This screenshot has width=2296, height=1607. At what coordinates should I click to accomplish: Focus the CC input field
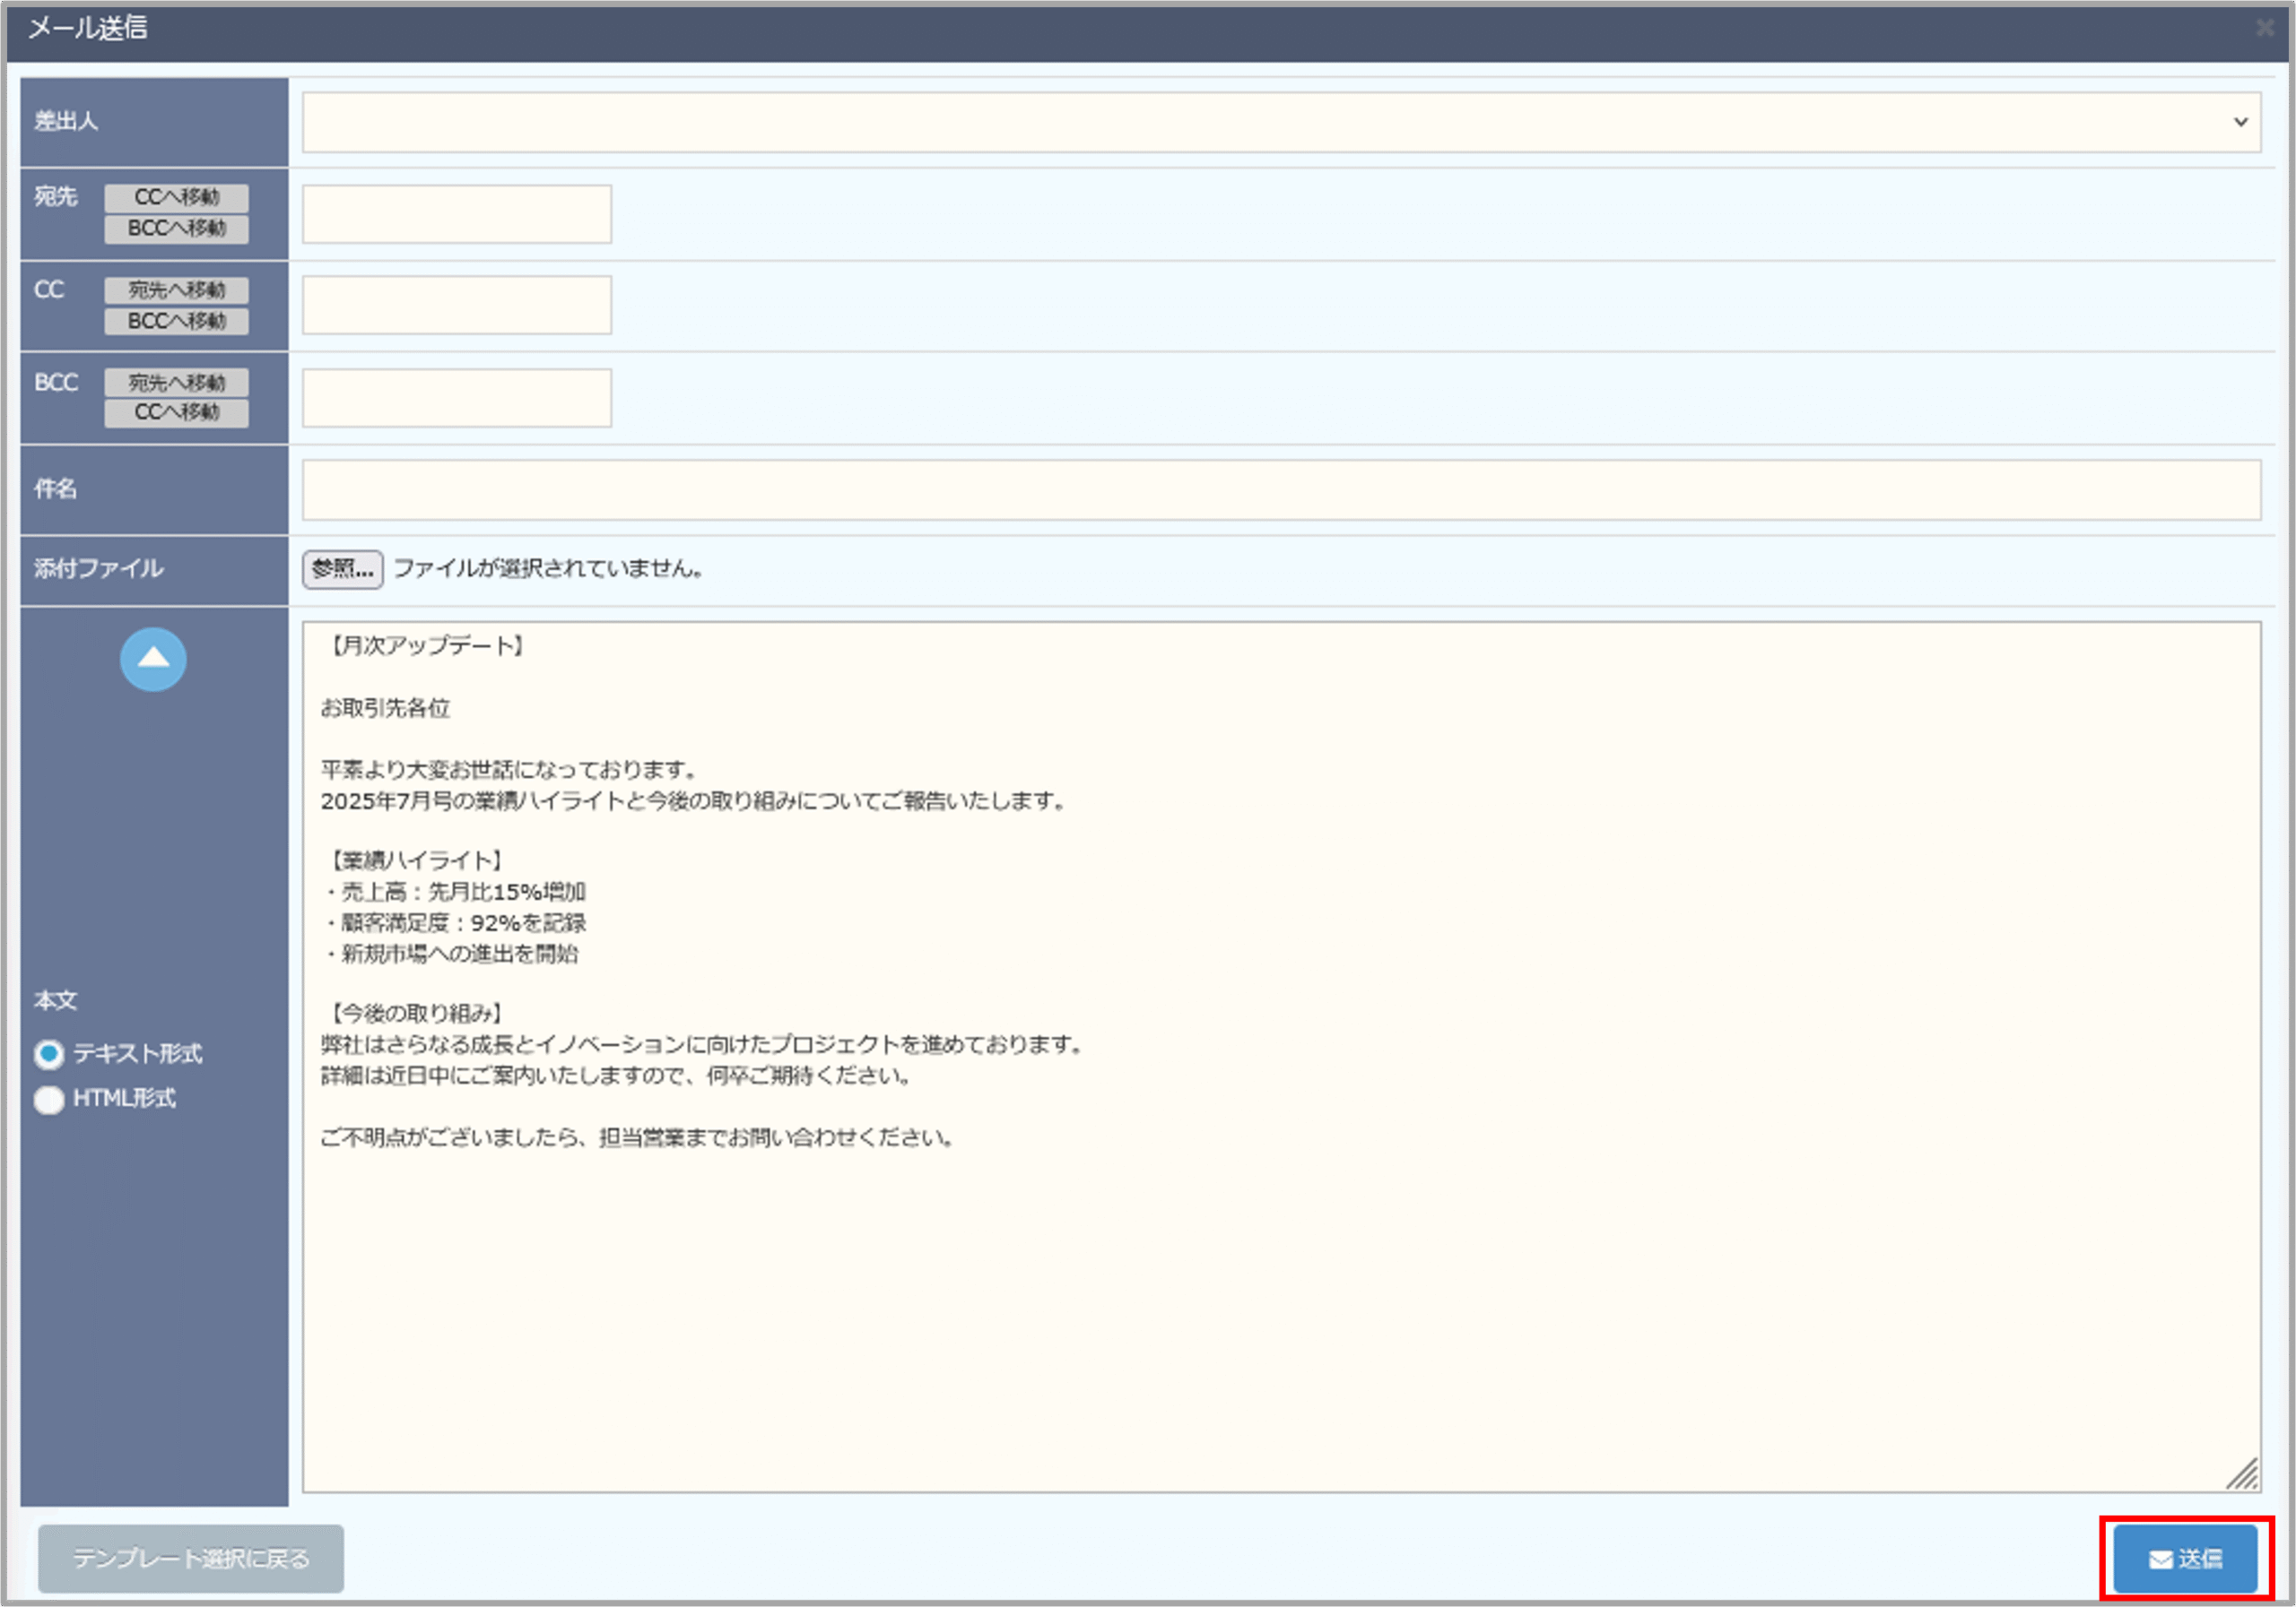point(456,305)
